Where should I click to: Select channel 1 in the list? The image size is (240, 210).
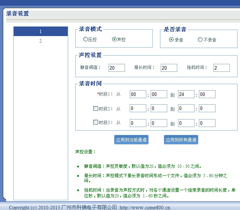40,32
